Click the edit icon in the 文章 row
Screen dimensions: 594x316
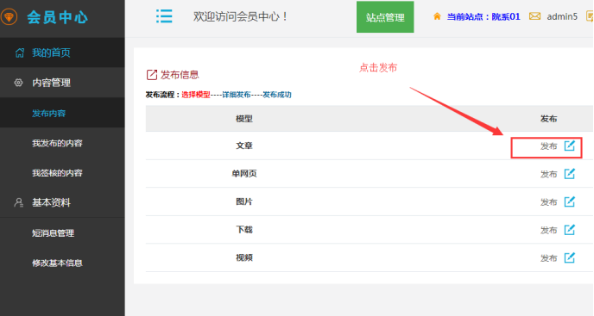[569, 146]
